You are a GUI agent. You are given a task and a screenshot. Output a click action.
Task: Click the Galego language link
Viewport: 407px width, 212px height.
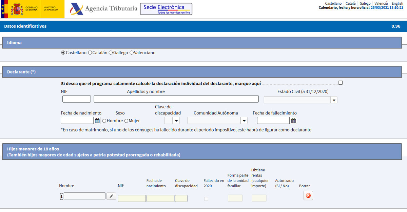365,3
